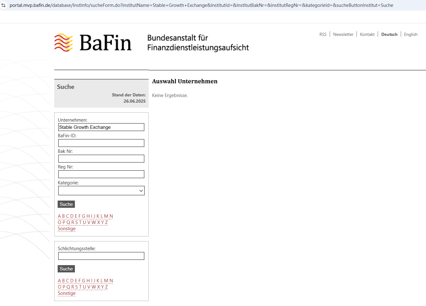
Task: Select letter P under Schlichtungsstelle search
Action: (x=64, y=287)
